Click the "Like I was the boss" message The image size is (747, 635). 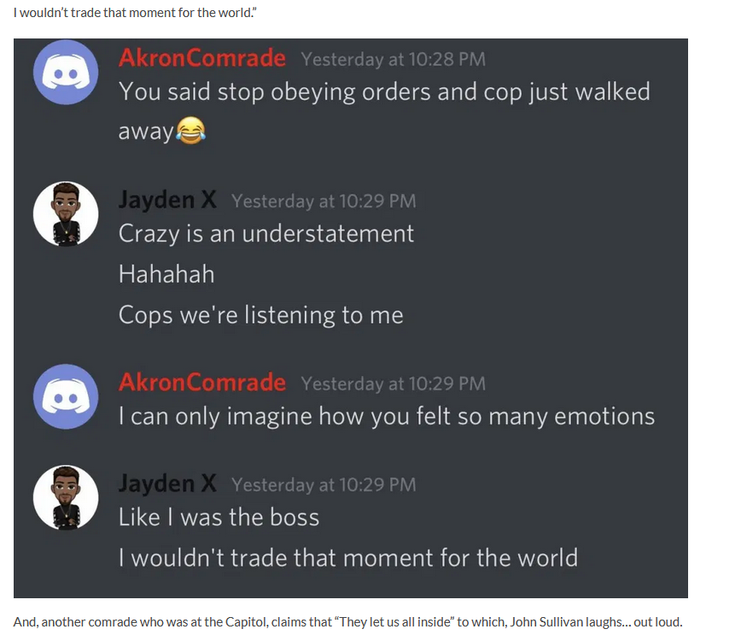219,517
